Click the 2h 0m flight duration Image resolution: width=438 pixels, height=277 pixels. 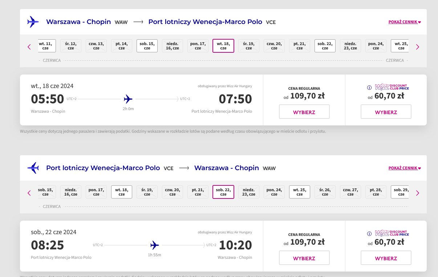[x=128, y=109]
